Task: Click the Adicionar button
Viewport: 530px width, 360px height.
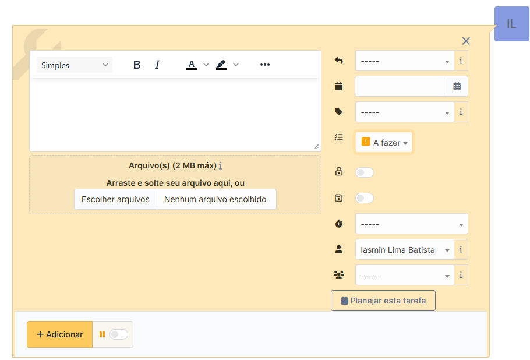Action: pos(60,334)
